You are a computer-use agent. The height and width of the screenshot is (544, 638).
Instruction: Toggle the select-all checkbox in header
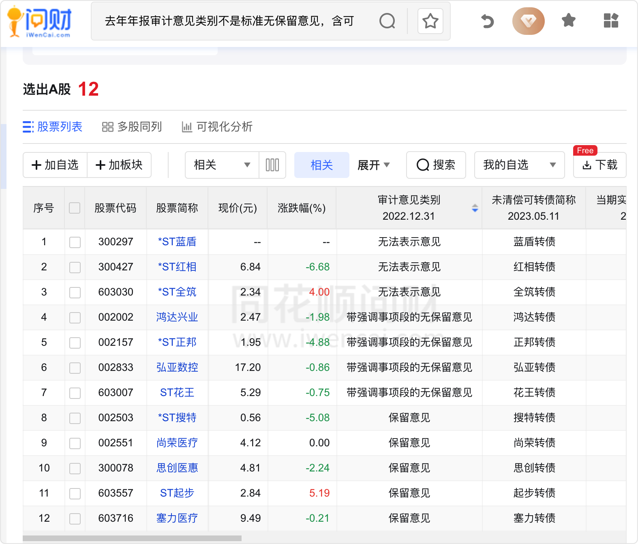[75, 208]
